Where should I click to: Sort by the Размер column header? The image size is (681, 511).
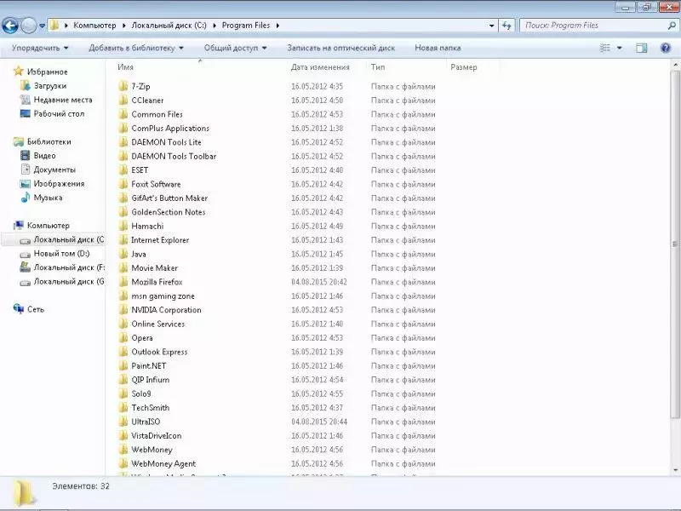click(464, 67)
